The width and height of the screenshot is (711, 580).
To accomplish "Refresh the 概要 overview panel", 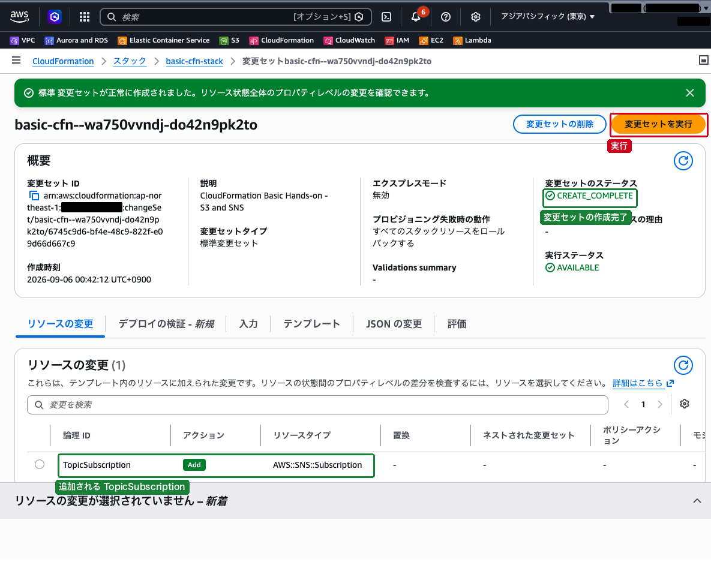I will pyautogui.click(x=683, y=161).
